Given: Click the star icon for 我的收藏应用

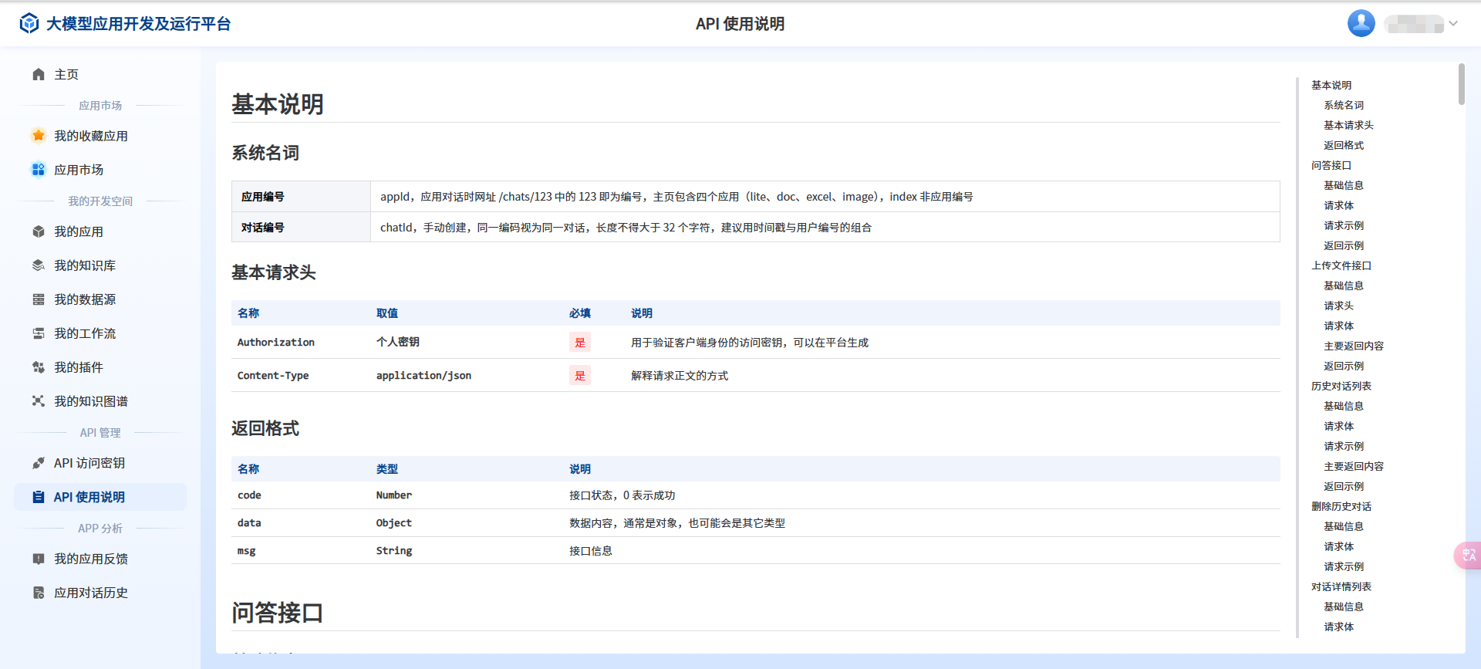Looking at the screenshot, I should point(39,136).
